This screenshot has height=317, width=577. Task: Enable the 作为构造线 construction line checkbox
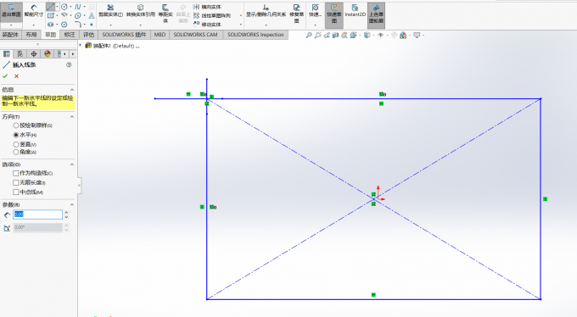(16, 173)
